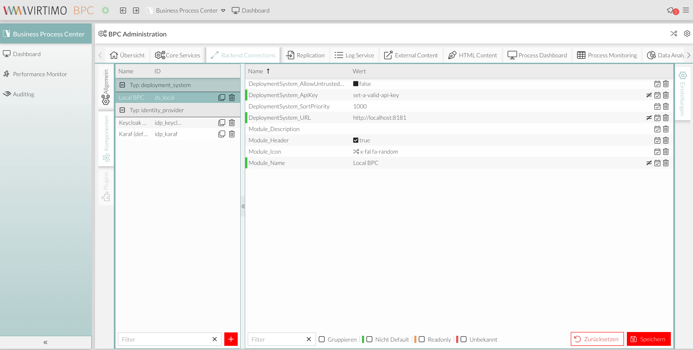The width and height of the screenshot is (693, 350).
Task: Click the red plus add connection button
Action: [231, 339]
